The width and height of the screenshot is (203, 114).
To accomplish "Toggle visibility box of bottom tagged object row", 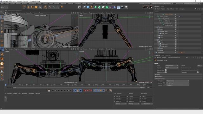I will click(x=175, y=53).
